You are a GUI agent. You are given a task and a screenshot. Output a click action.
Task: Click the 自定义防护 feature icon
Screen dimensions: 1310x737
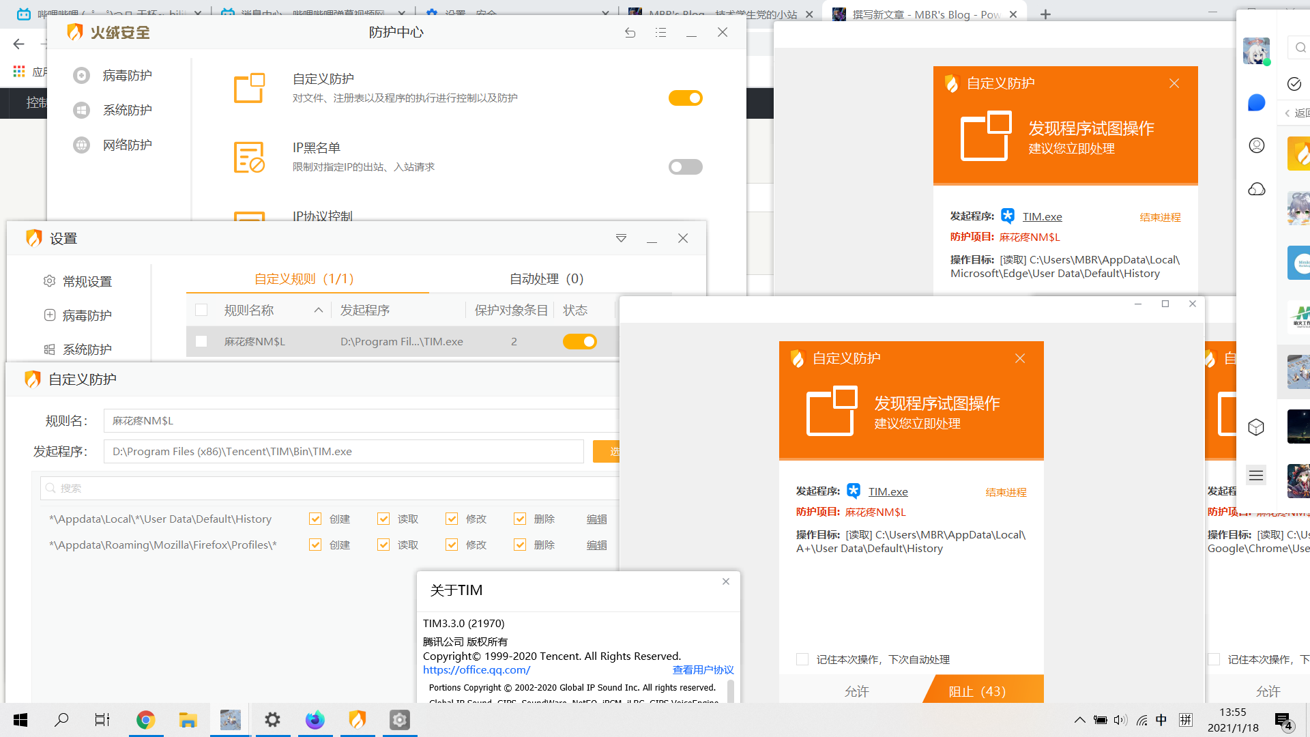(x=249, y=88)
